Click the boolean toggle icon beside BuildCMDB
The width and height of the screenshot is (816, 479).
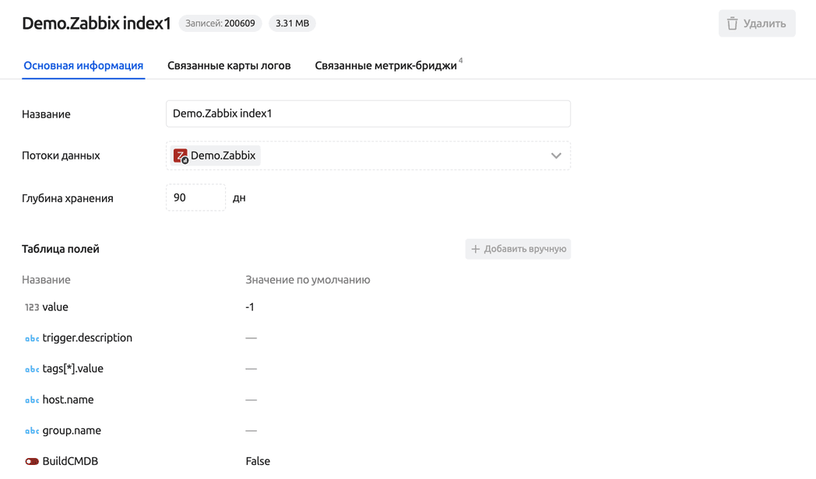tap(32, 461)
